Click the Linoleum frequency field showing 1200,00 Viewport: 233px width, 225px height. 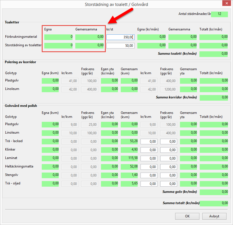tap(168, 89)
